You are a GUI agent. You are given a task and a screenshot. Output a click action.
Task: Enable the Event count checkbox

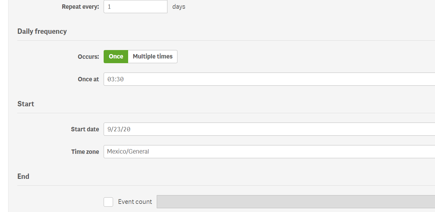pyautogui.click(x=108, y=202)
